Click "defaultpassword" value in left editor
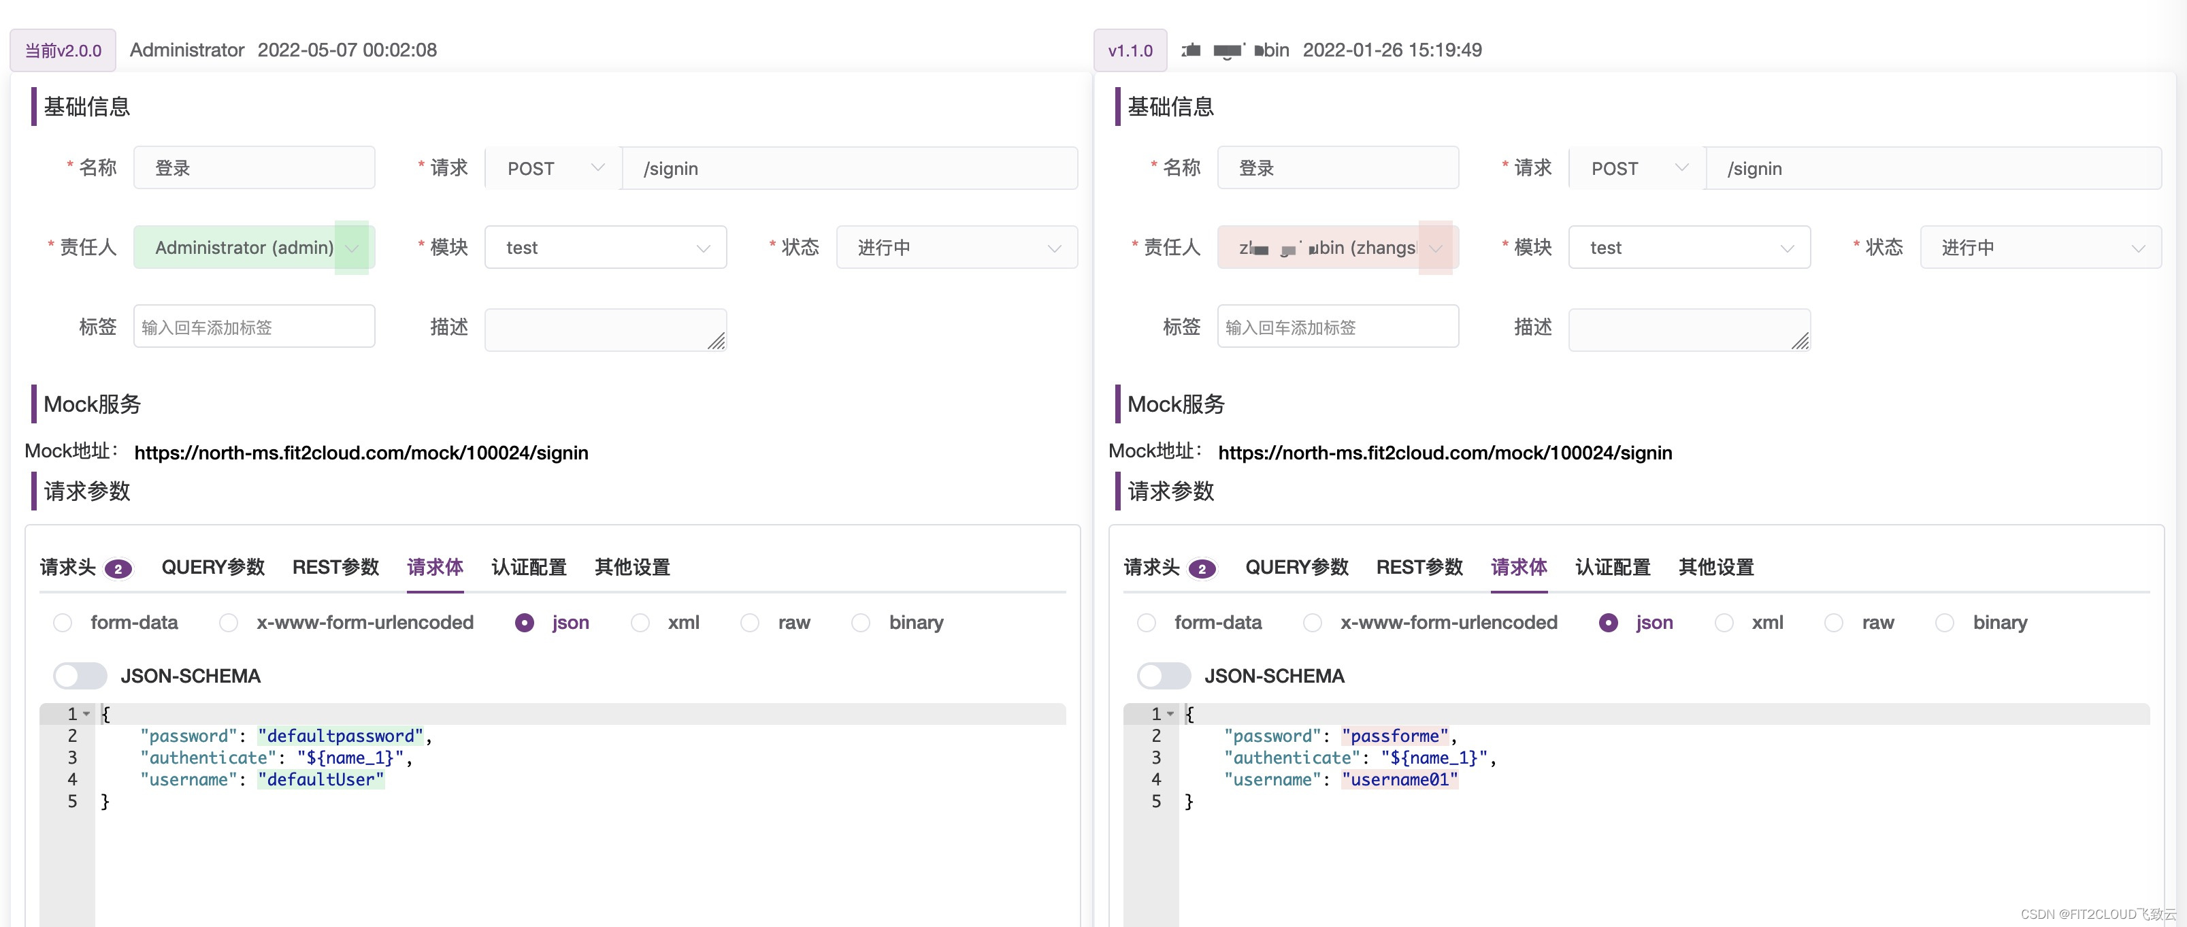 tap(340, 736)
